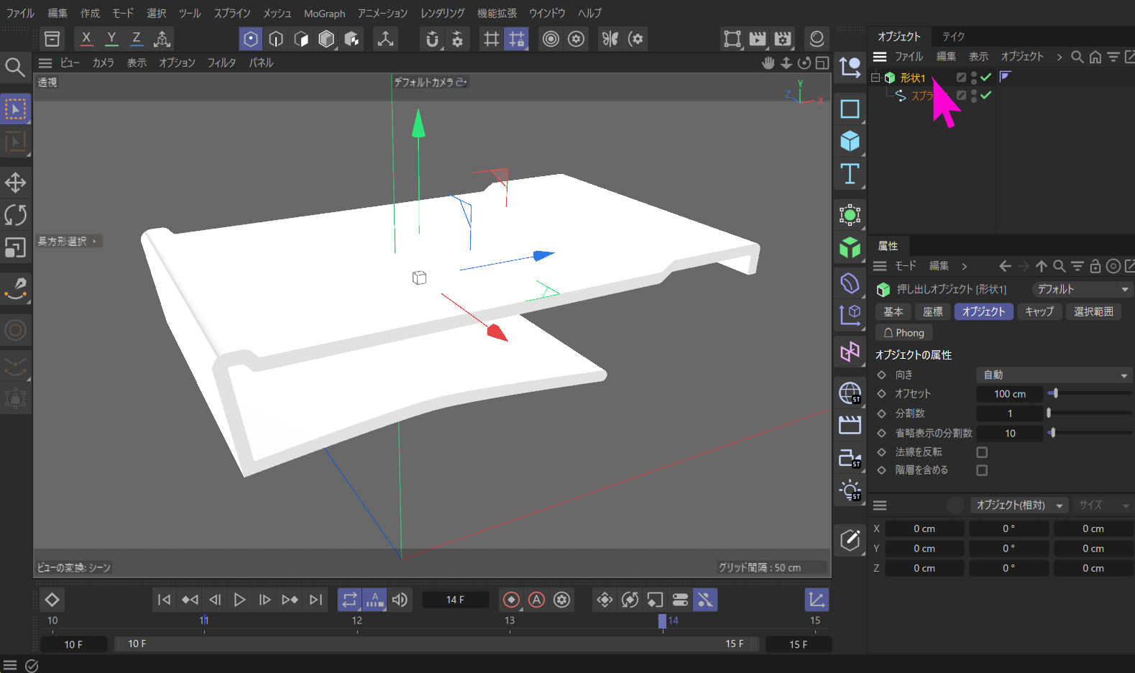Select the Scale tool in left toolbar
Image resolution: width=1135 pixels, height=673 pixels.
(15, 247)
